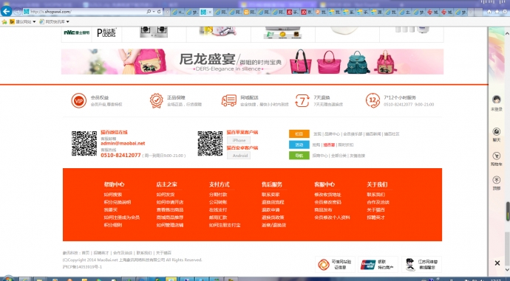Open the 猫百新闻 link
This screenshot has width=510, height=281.
tap(373, 134)
